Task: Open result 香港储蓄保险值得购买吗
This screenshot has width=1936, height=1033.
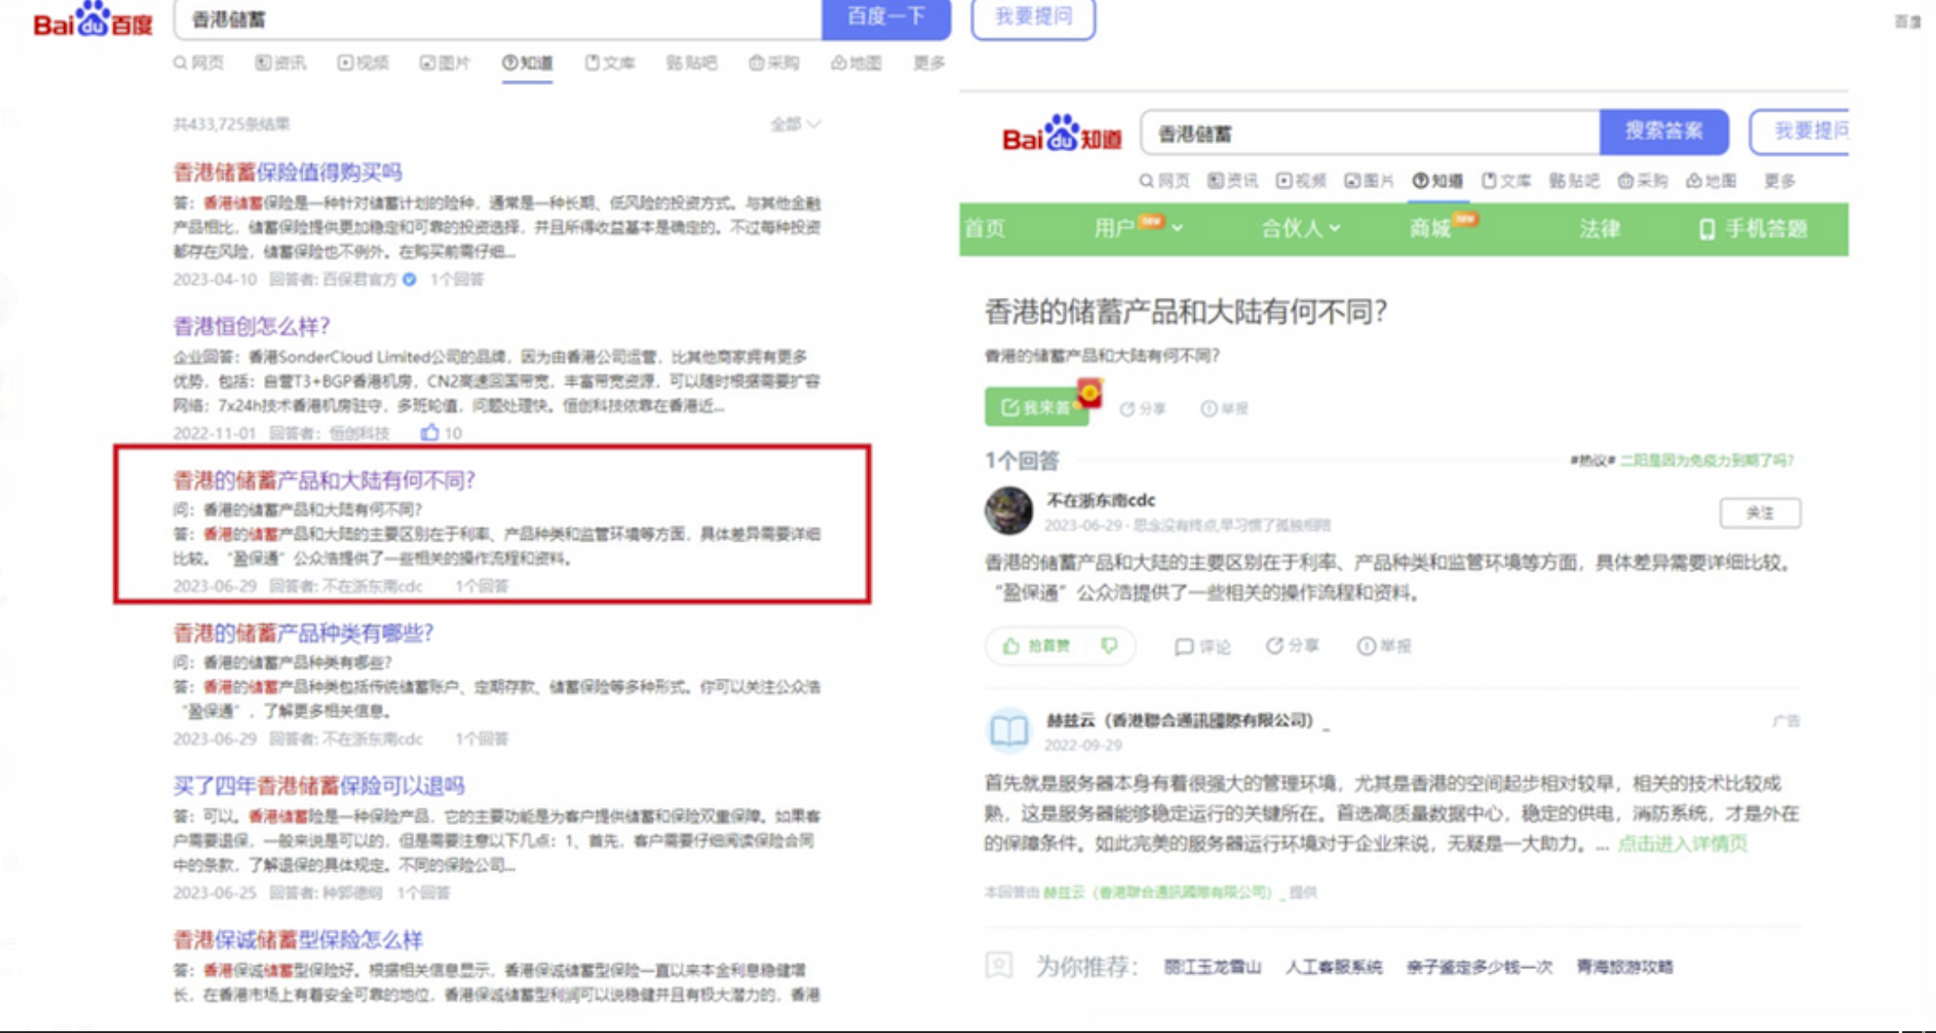Action: point(287,172)
